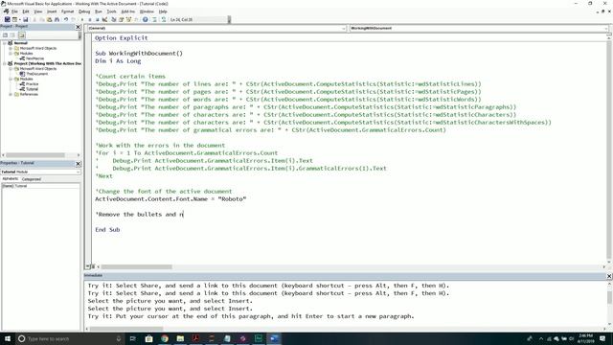Click the View Code icon in Project panel
The height and width of the screenshot is (345, 613).
point(5,34)
